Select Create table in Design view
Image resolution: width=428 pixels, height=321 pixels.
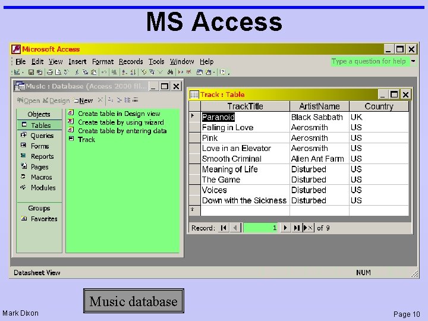(114, 114)
